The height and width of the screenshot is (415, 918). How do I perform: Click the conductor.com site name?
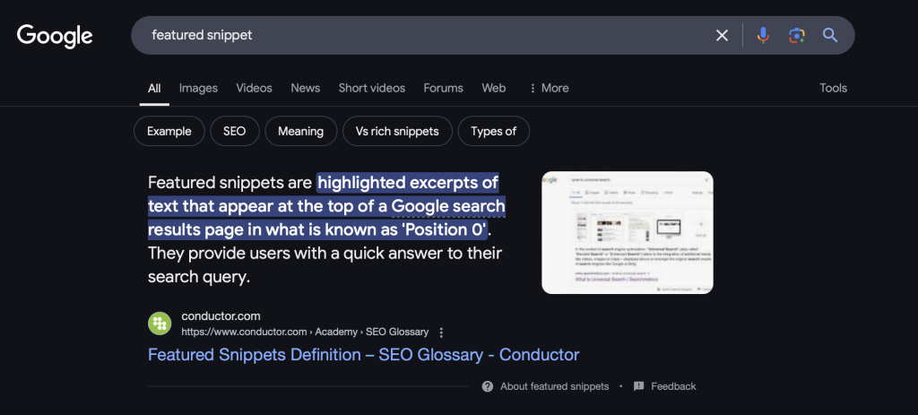click(x=221, y=316)
